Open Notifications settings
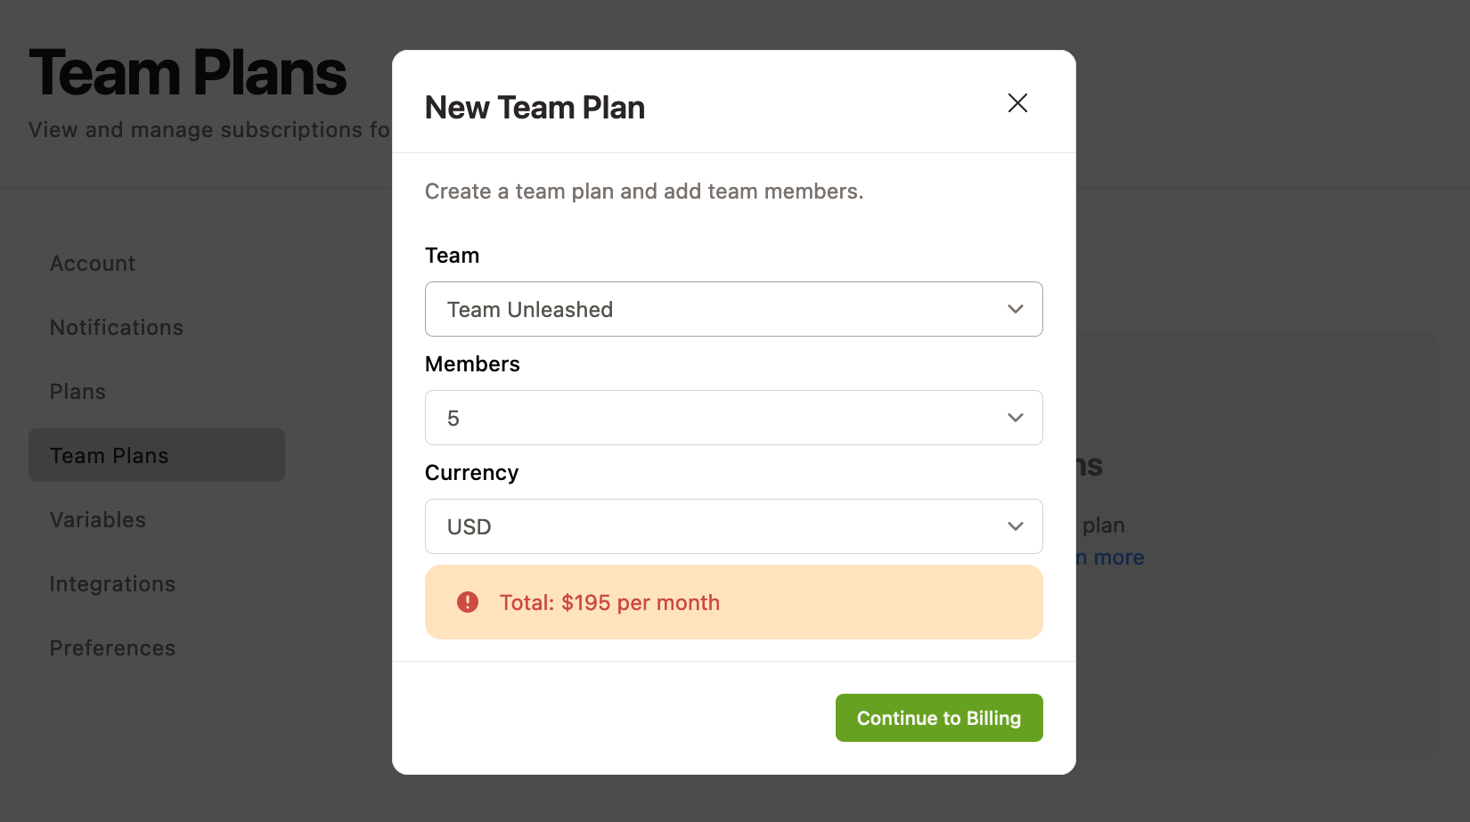This screenshot has width=1470, height=822. tap(116, 327)
